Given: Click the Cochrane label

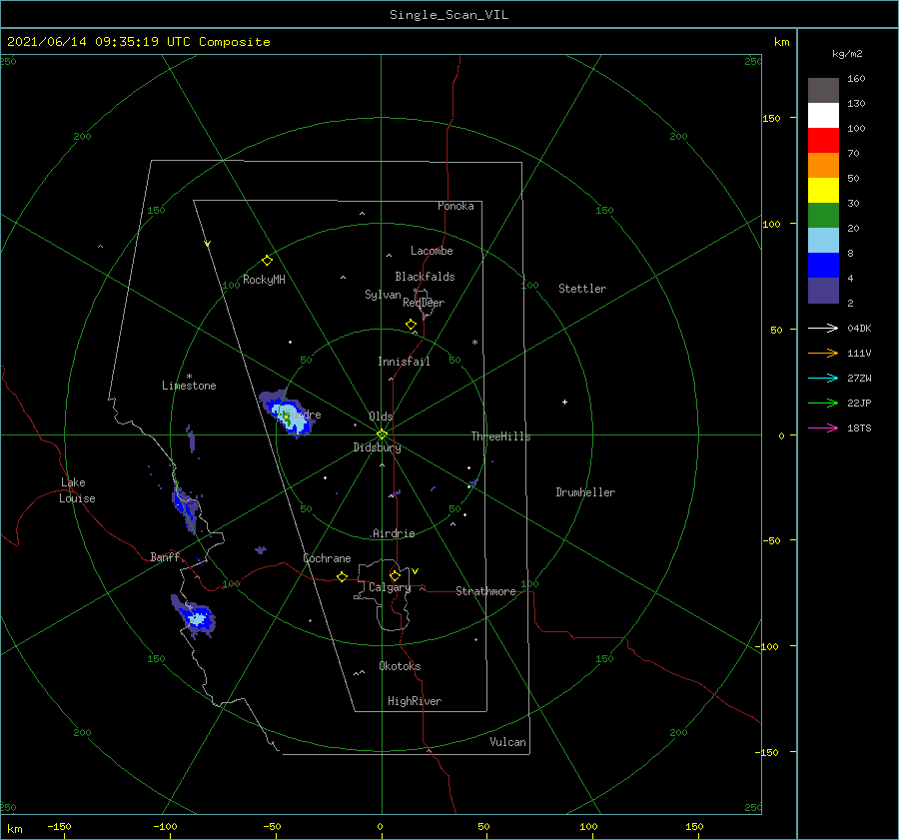Looking at the screenshot, I should (327, 558).
